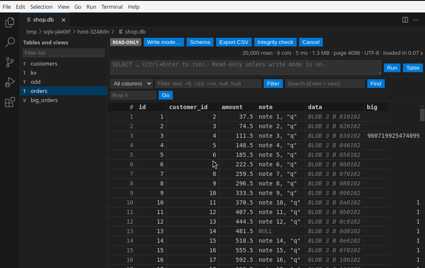425x268 pixels.
Task: Open the File menu
Action: [7, 7]
